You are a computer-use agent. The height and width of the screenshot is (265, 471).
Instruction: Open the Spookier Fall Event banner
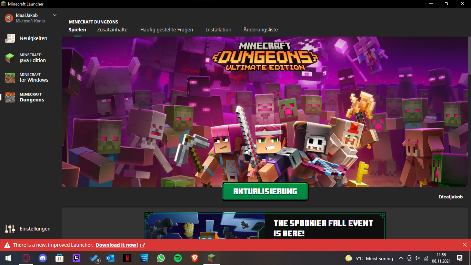coord(265,226)
